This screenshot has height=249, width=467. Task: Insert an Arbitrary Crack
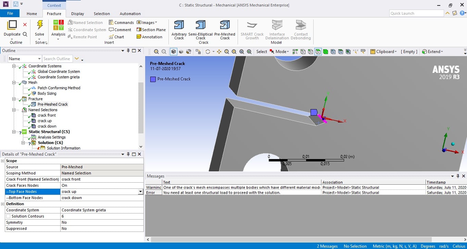click(x=179, y=30)
